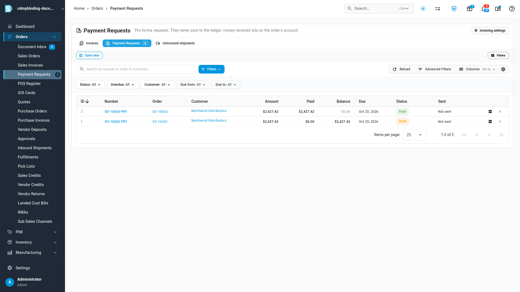Viewport: 520px width, 292px height.
Task: Go to next page of results
Action: coord(489,135)
